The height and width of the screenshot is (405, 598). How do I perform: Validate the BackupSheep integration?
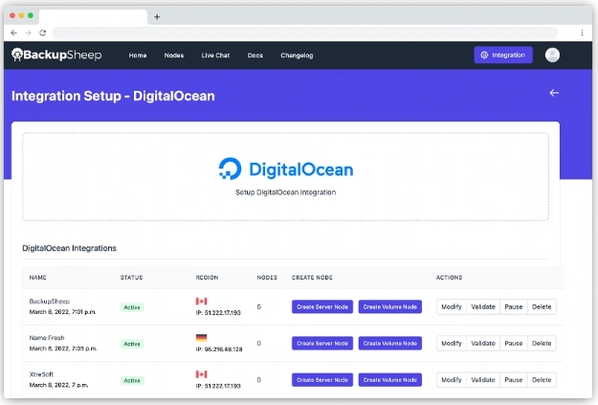point(483,307)
